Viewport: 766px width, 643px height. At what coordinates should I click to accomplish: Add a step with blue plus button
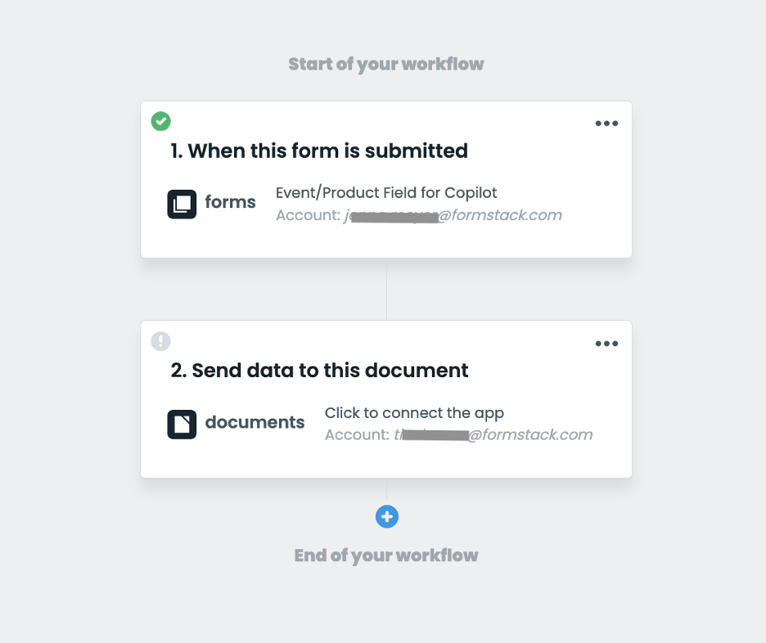pos(387,517)
